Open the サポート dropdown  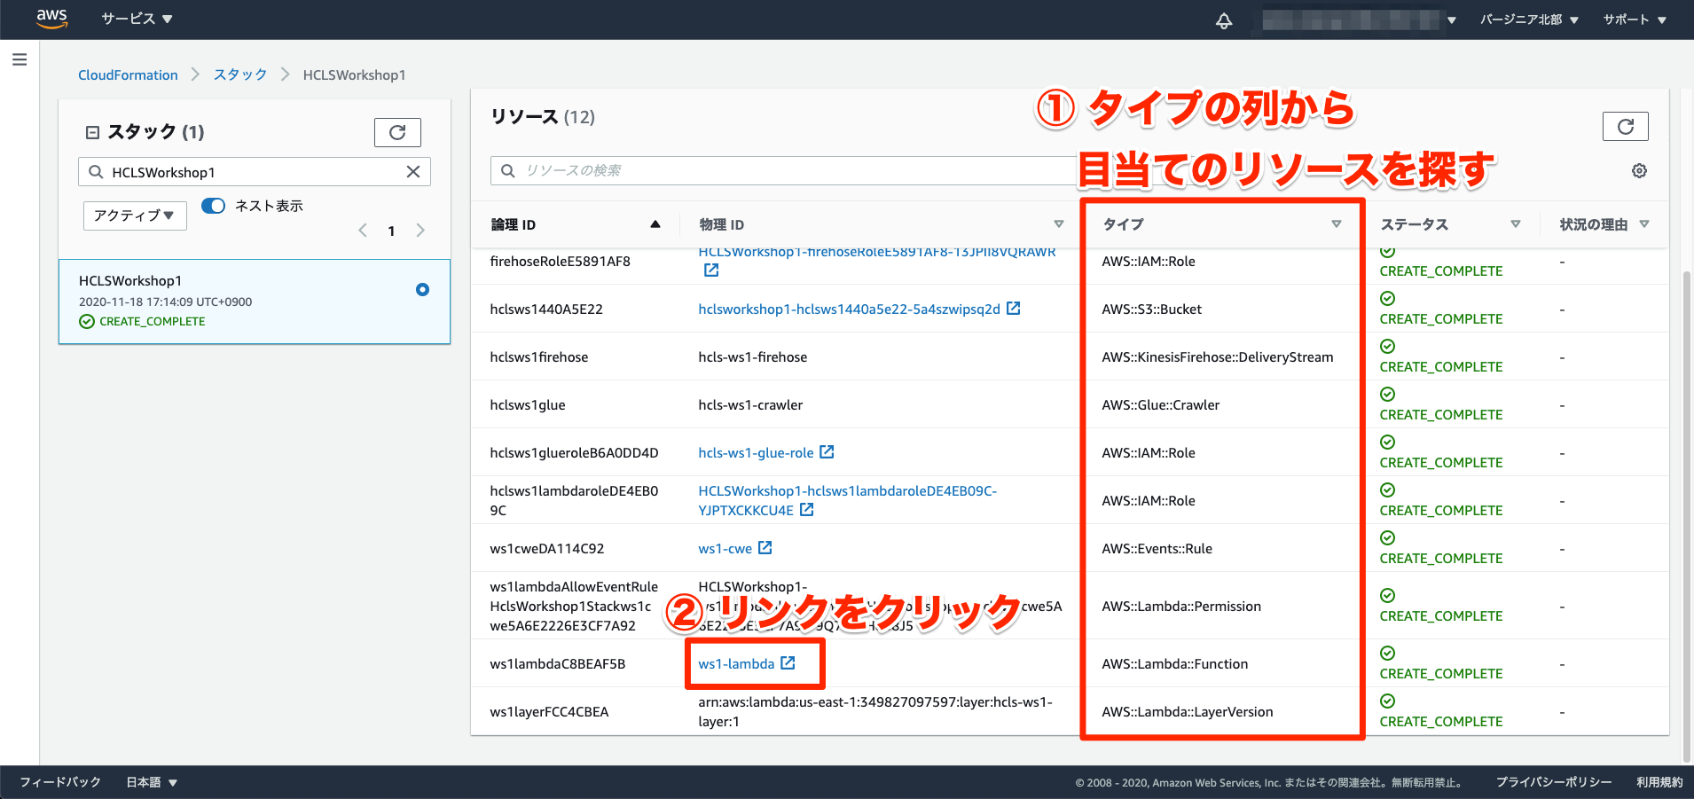[1635, 20]
